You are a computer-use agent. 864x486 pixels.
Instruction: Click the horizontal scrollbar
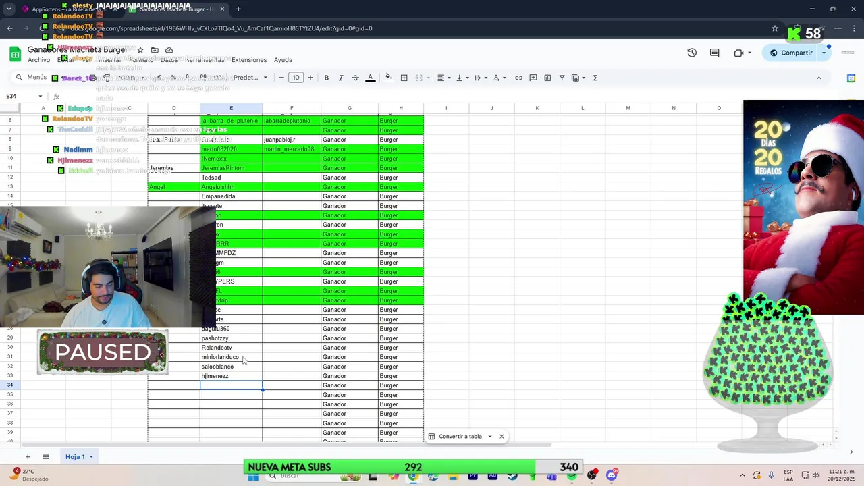pyautogui.click(x=287, y=445)
